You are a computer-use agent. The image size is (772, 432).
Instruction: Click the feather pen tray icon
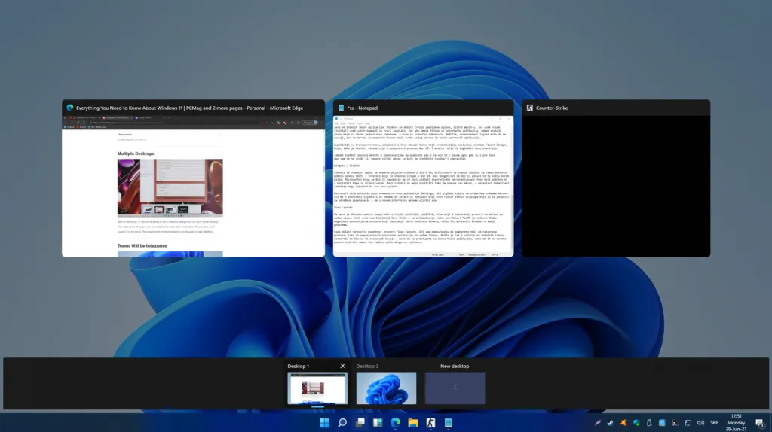598,423
